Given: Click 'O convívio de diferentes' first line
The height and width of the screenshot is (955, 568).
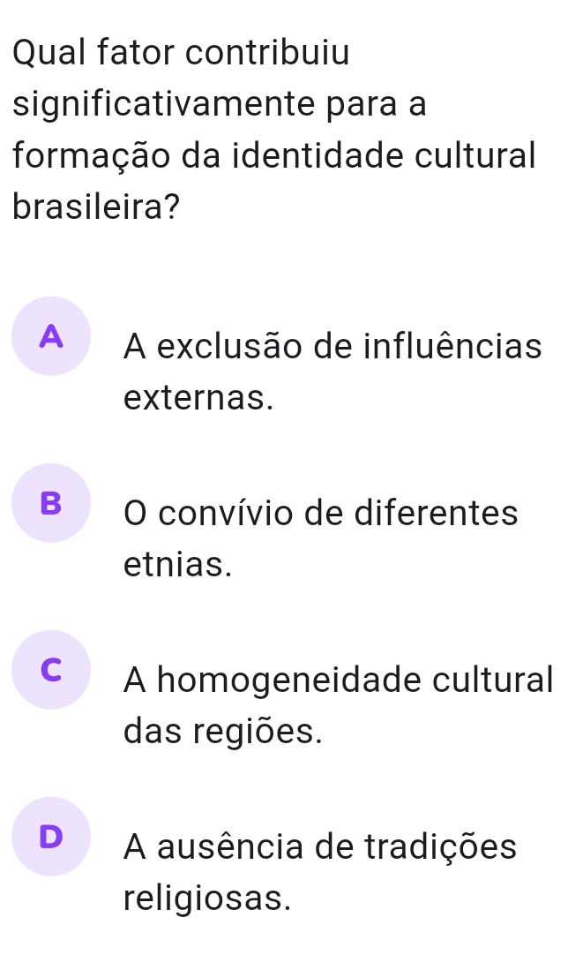Looking at the screenshot, I should (x=321, y=513).
